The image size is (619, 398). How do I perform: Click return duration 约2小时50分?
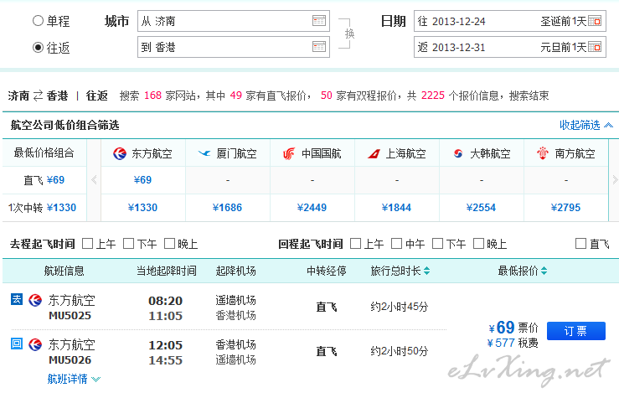coord(400,350)
